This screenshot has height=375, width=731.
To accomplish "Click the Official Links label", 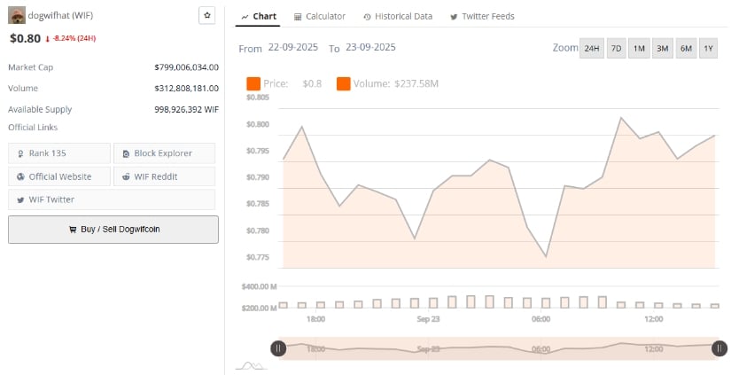I will (x=33, y=128).
